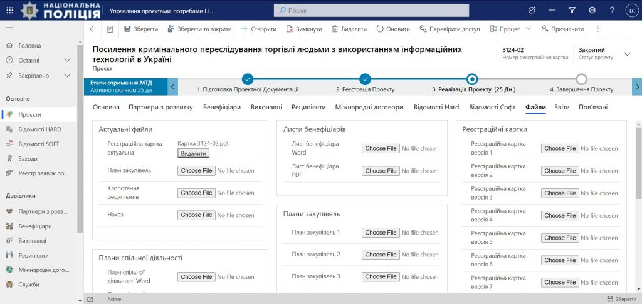Click Зберегти in the command bar

coord(141,29)
